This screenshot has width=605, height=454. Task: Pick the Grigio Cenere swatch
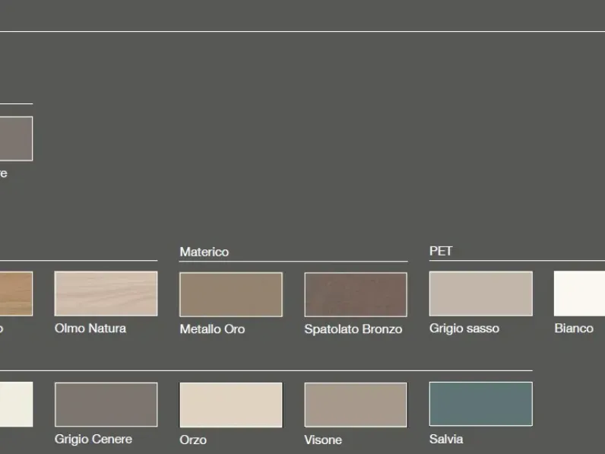tap(106, 405)
